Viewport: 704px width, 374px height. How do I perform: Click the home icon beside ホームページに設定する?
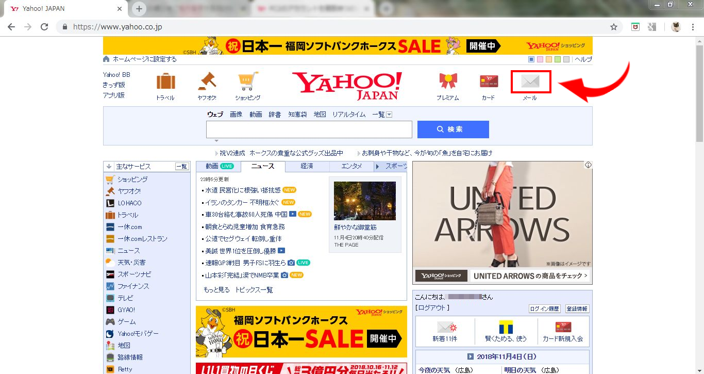107,59
